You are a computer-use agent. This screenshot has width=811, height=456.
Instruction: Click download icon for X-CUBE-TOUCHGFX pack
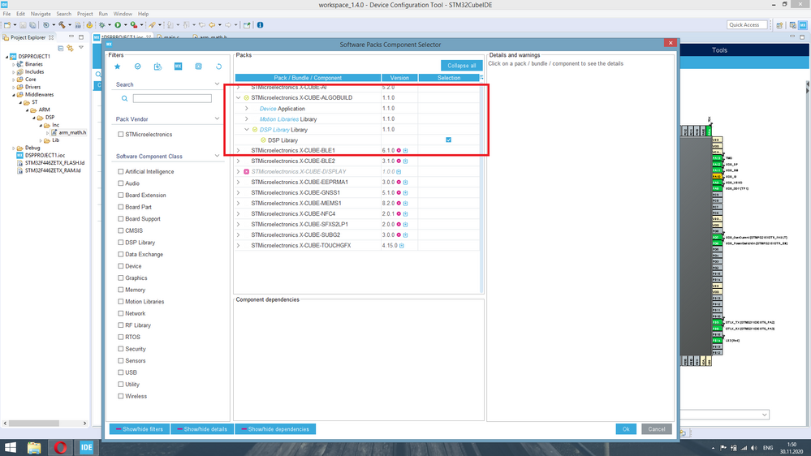pos(401,246)
